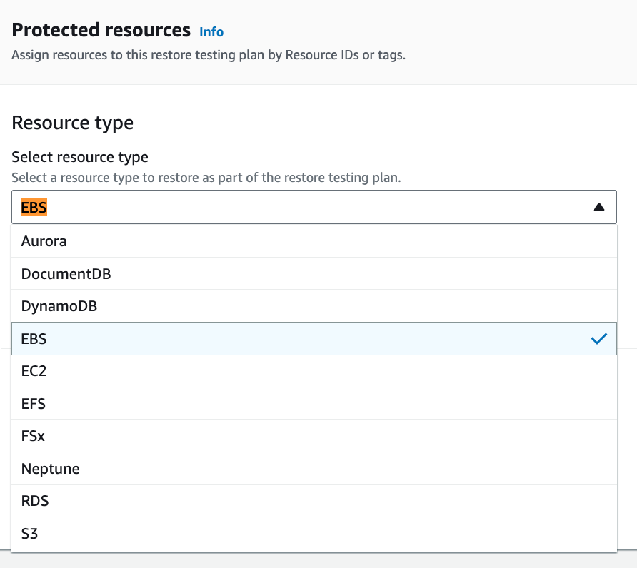
Task: Click the highlighted EBS value in field
Action: (x=34, y=208)
